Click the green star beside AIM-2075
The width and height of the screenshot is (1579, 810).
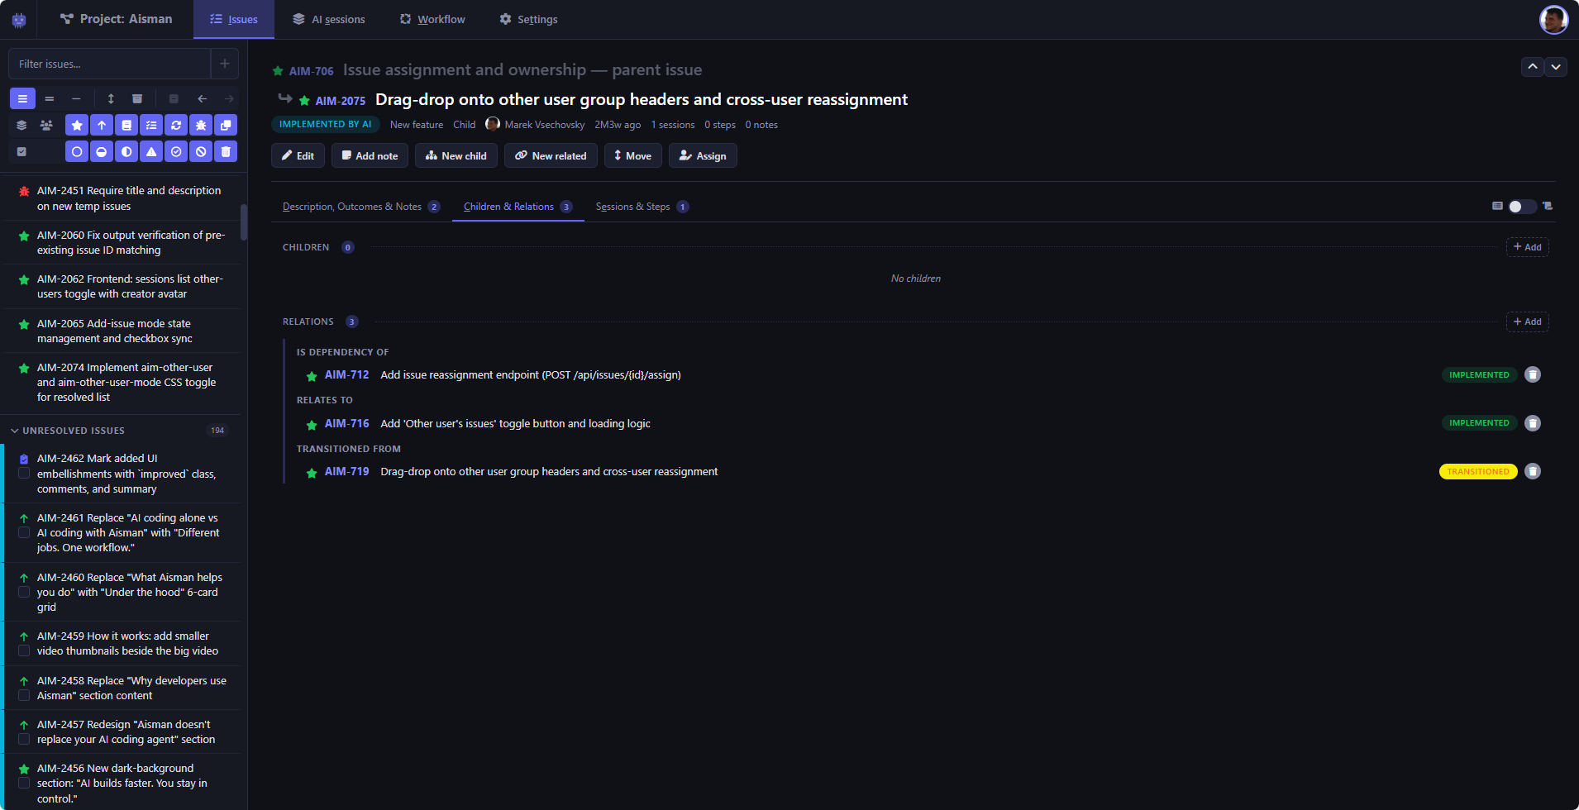(x=304, y=101)
